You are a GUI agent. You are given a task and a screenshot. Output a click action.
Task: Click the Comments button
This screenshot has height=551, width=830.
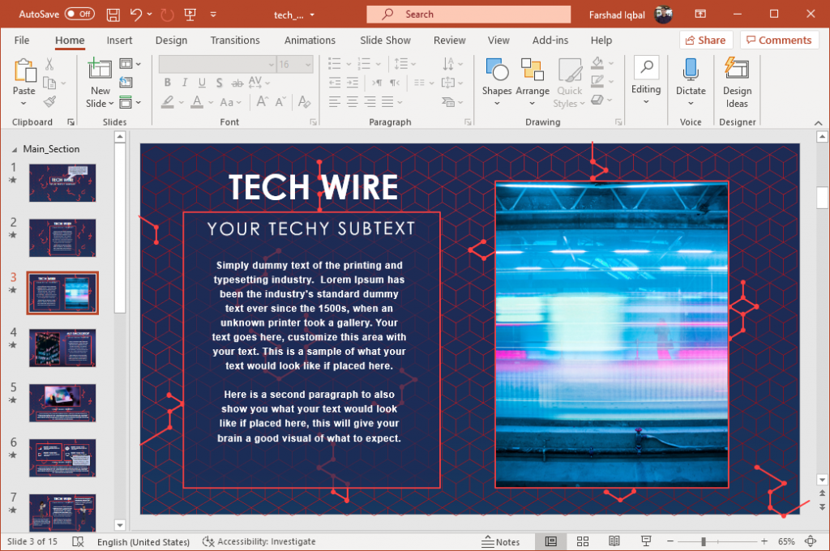(779, 40)
